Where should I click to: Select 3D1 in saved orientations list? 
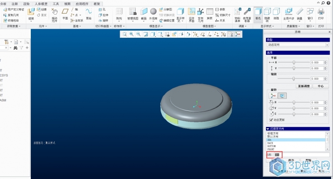(x=296, y=140)
